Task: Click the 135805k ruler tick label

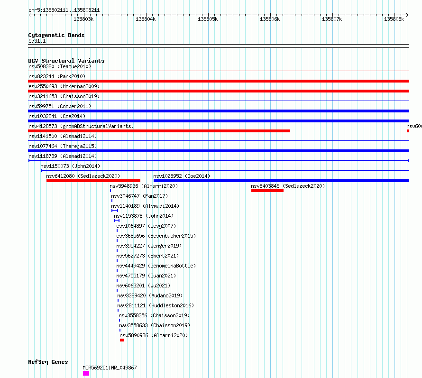Action: click(208, 19)
